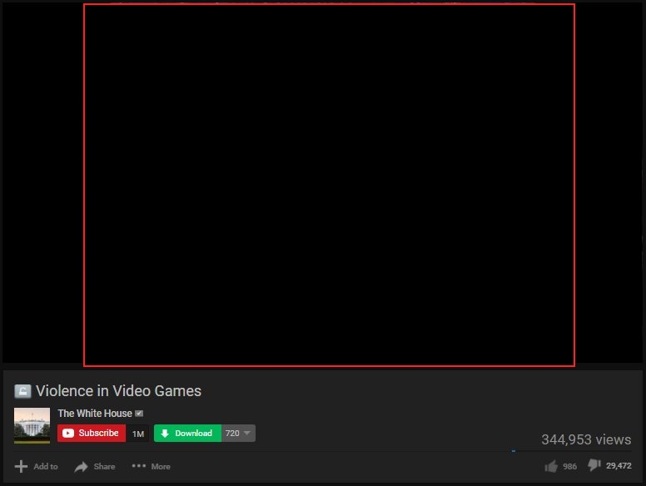Open The White House channel avatar

[32, 425]
